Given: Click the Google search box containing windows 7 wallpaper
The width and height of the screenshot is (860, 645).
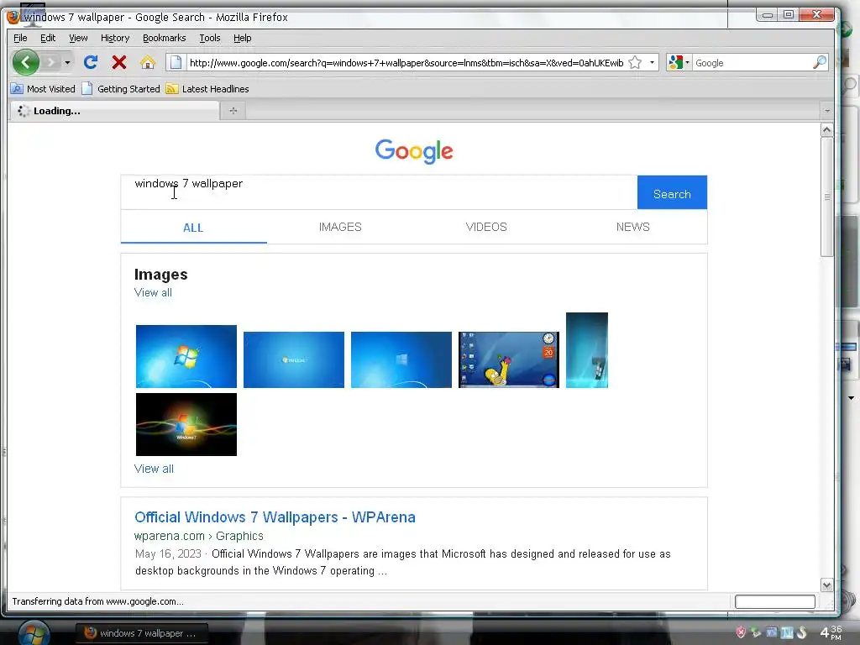Looking at the screenshot, I should point(379,192).
